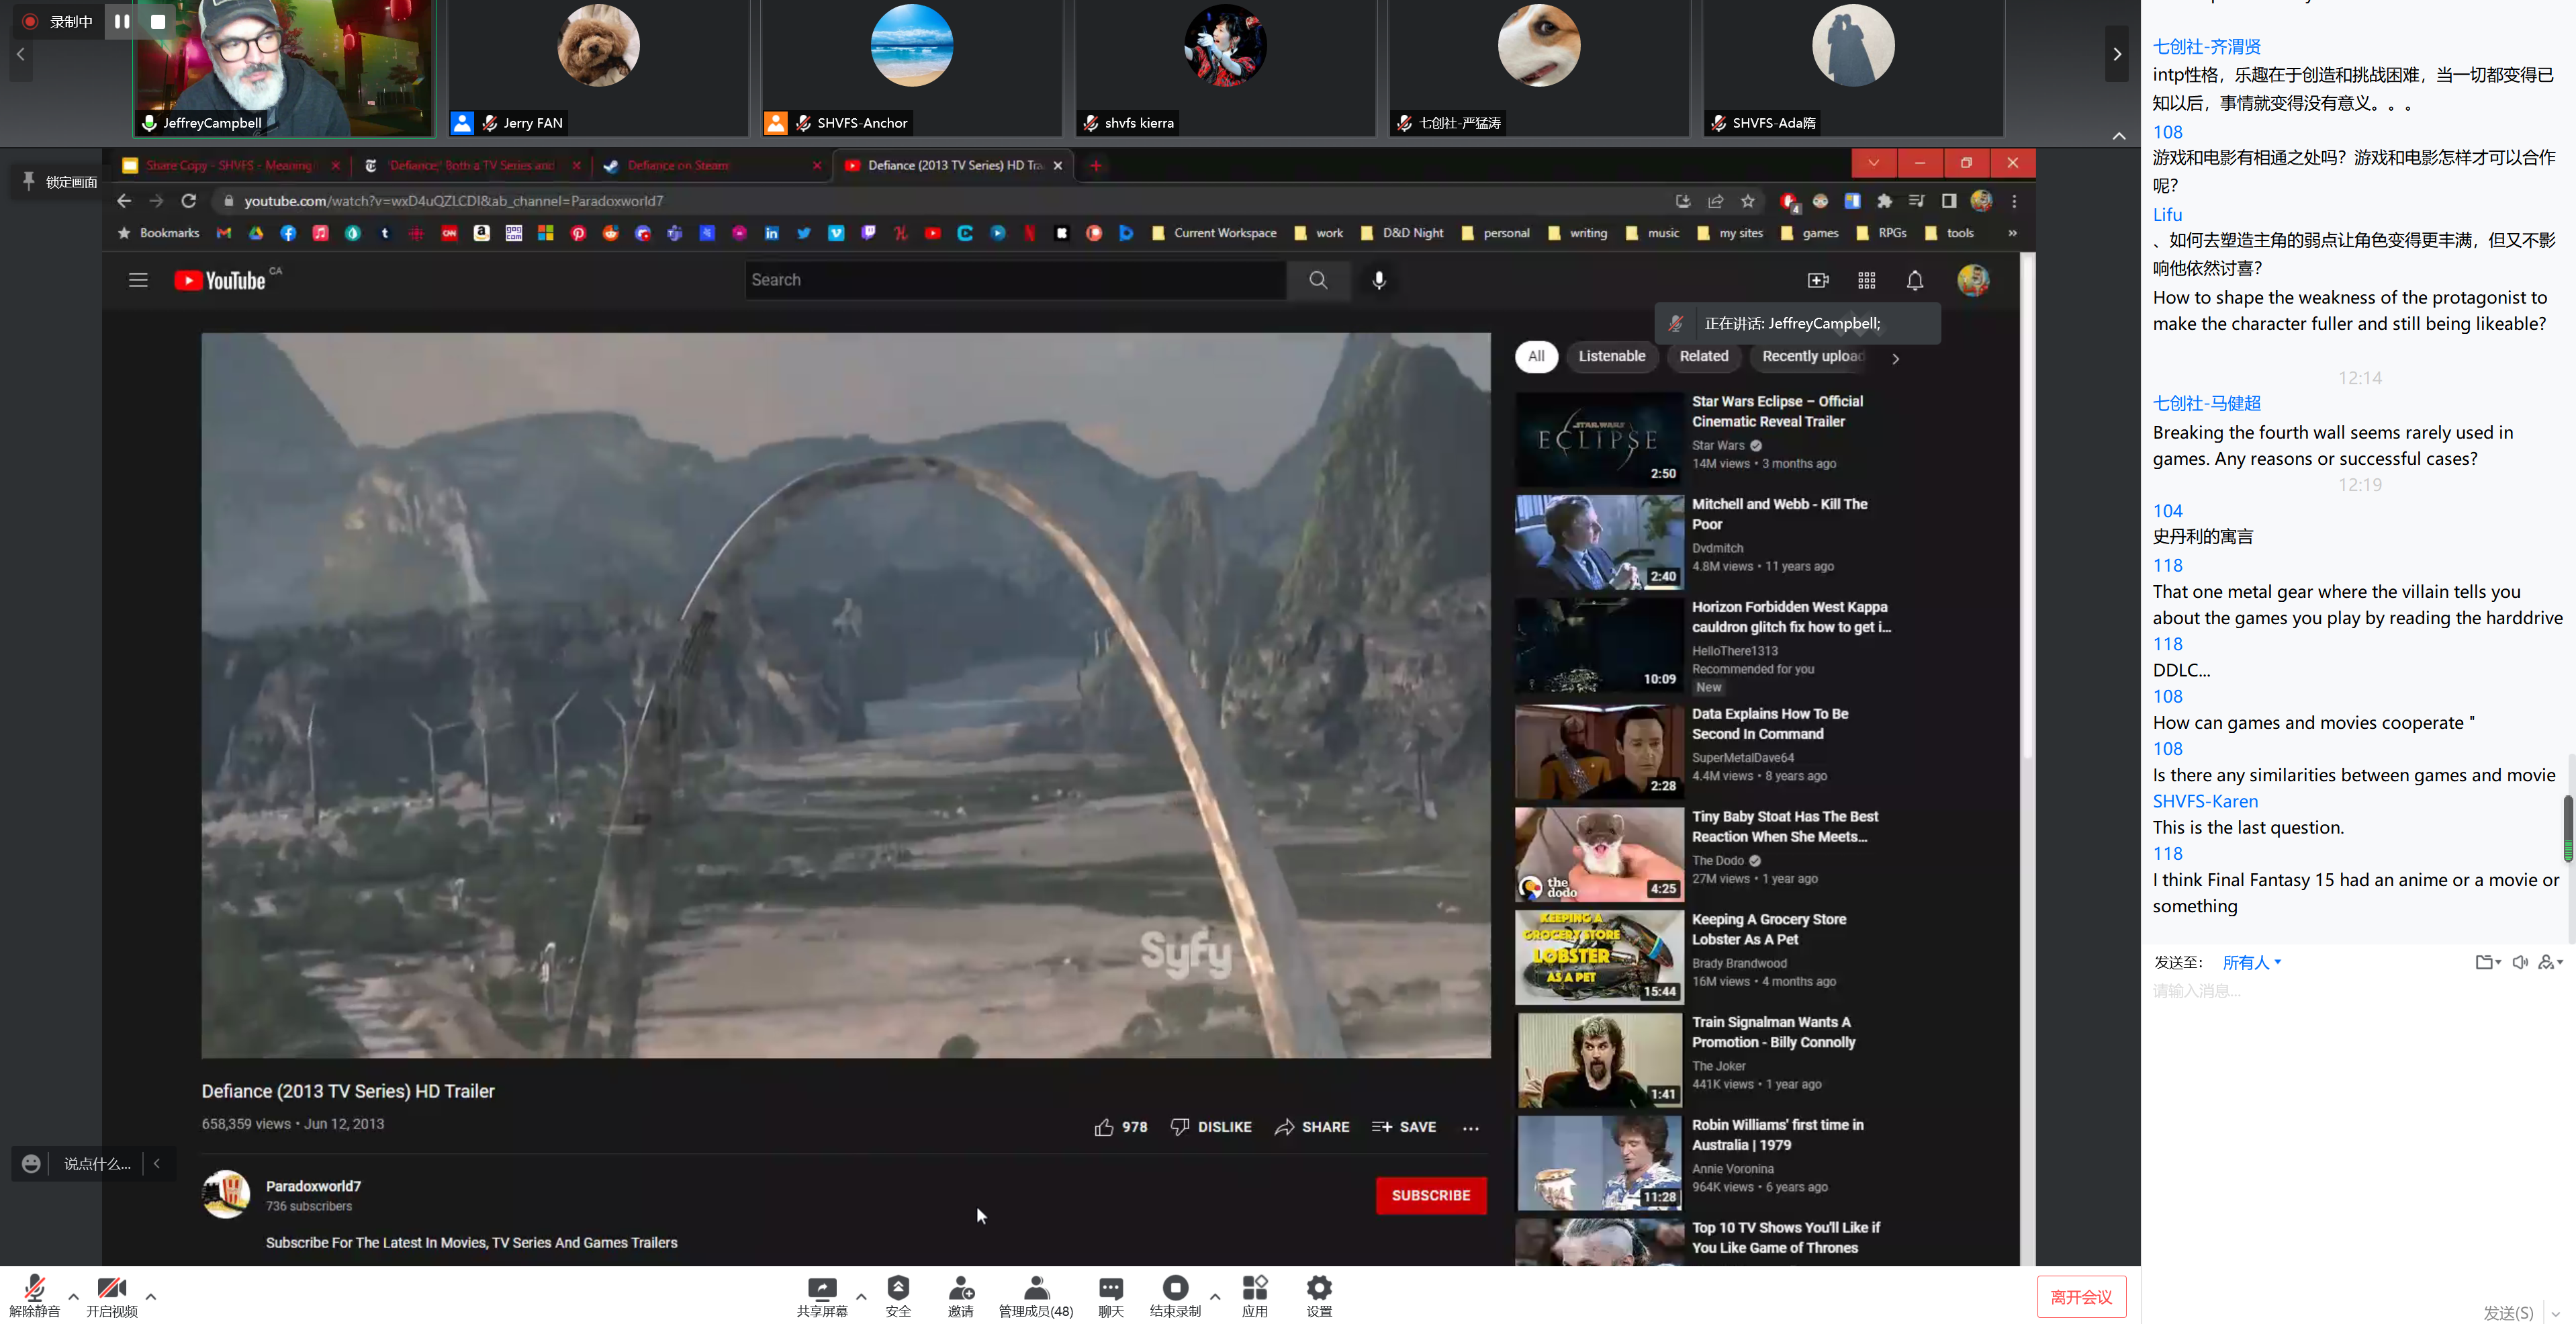This screenshot has height=1324, width=2576.
Task: Click the YouTube search field
Action: click(1015, 280)
